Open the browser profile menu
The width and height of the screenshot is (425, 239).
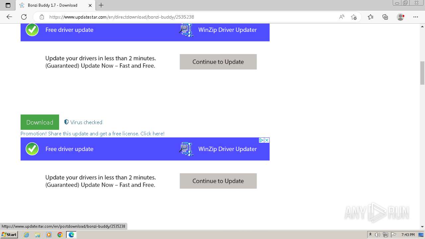click(x=401, y=17)
